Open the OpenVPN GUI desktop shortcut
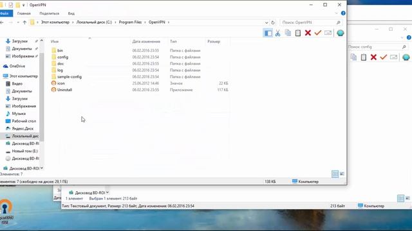The height and width of the screenshot is (231, 412). 6,212
